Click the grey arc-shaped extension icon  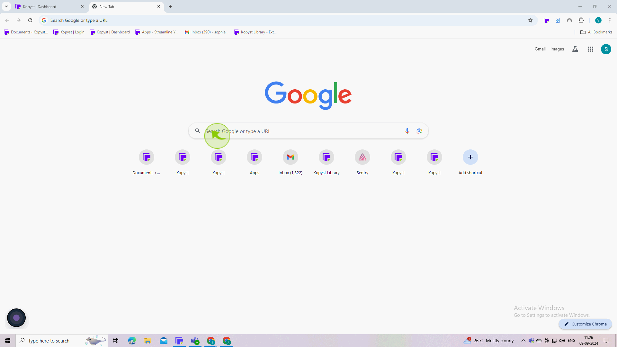pos(569,20)
